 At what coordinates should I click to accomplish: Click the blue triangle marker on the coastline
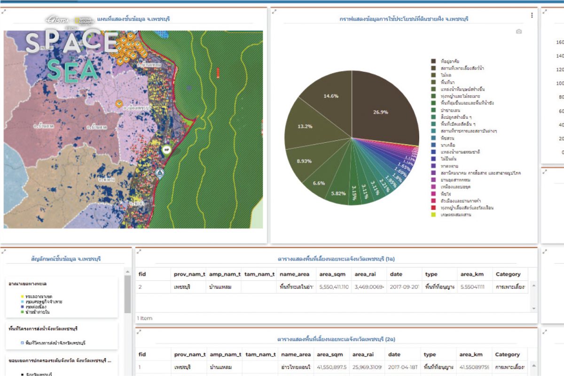[160, 173]
